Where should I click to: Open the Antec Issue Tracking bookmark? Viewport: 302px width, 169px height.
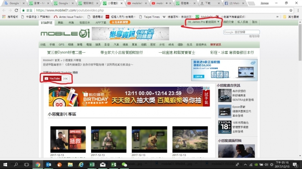(x=69, y=17)
